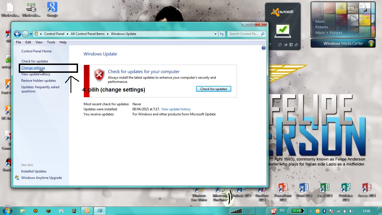
Task: Open the Tools menu
Action: 51,42
